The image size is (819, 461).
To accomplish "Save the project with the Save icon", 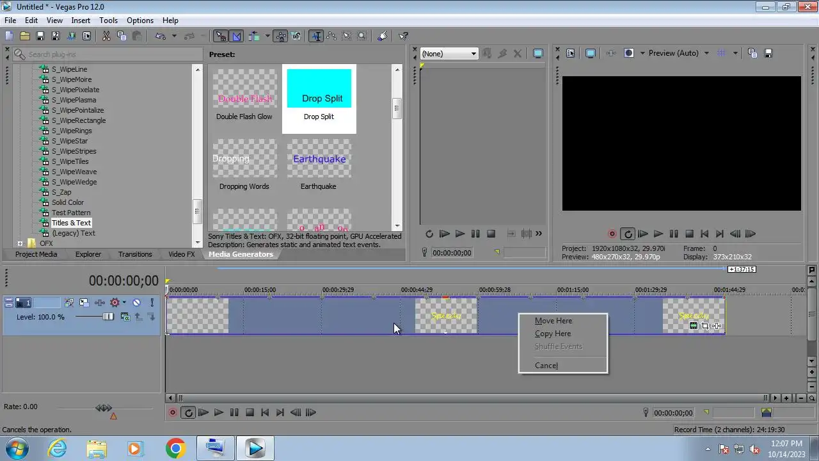I will (x=40, y=36).
